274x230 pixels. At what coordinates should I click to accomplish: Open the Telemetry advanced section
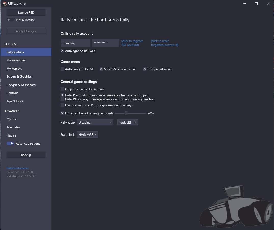point(13,127)
